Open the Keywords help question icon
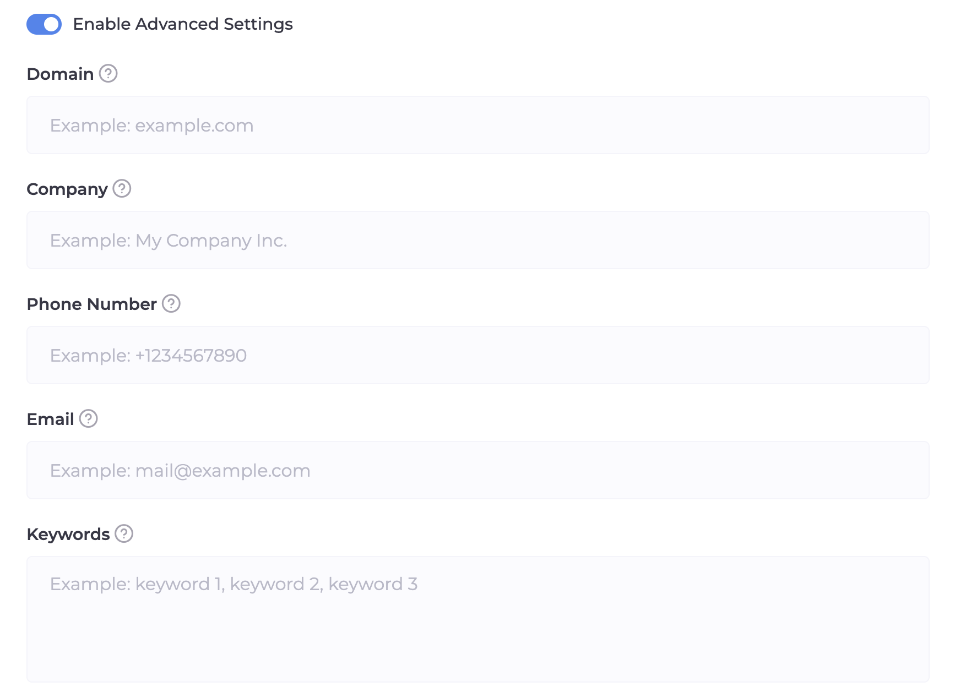The width and height of the screenshot is (966, 698). pyautogui.click(x=124, y=533)
